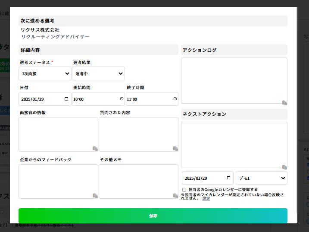The height and width of the screenshot is (232, 309).
Task: Click paste icon in 質問された内容 textarea
Action: 175,149
